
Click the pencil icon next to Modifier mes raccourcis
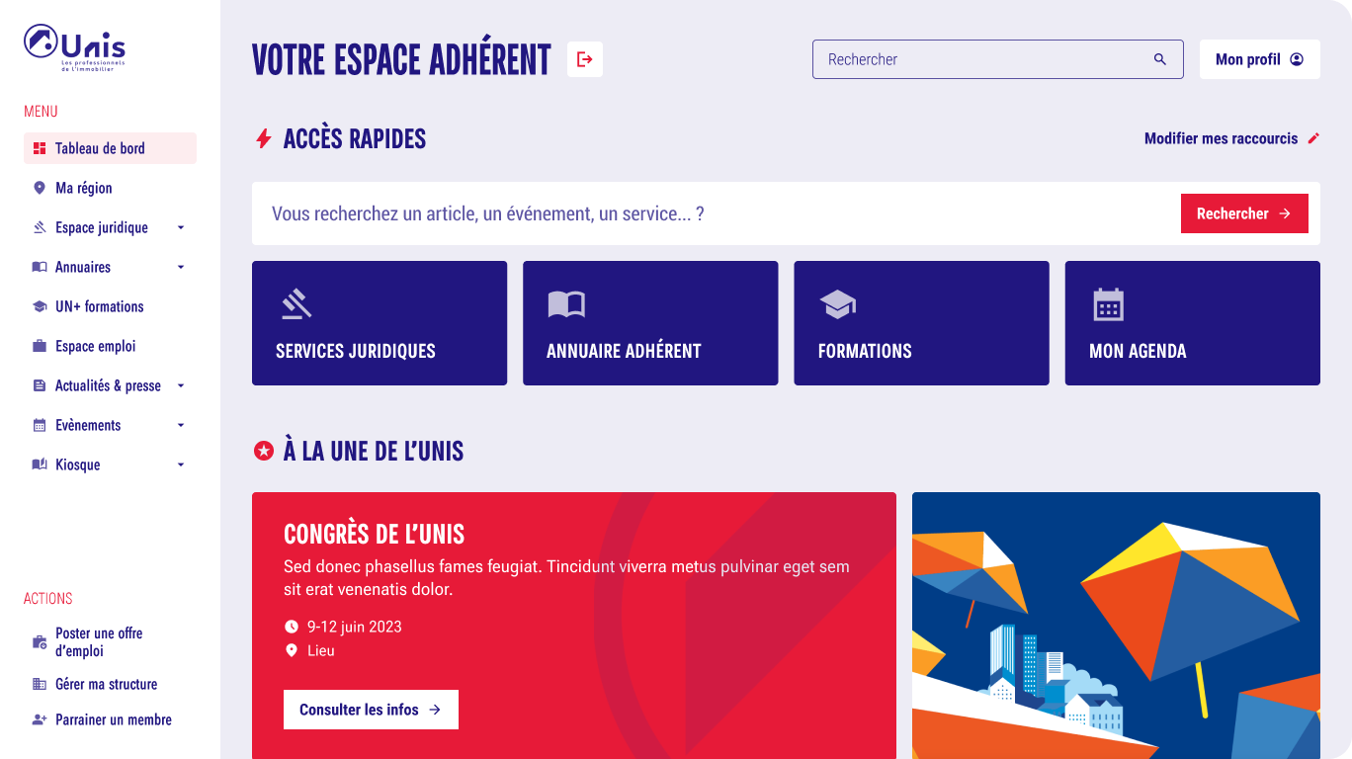click(1313, 138)
